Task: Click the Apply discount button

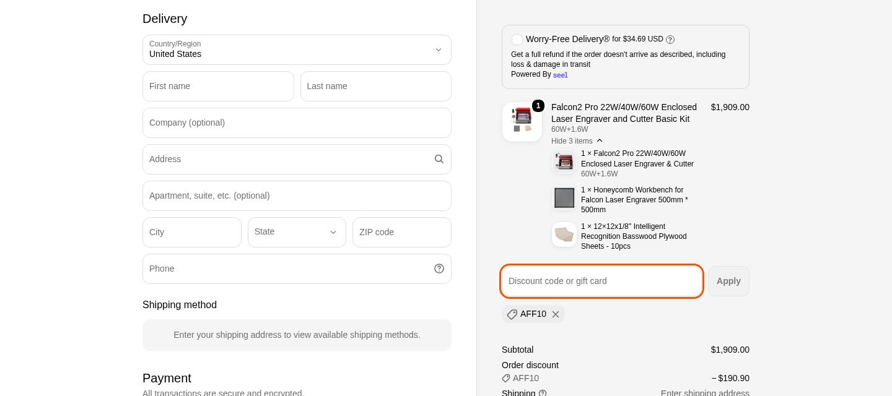Action: (728, 281)
